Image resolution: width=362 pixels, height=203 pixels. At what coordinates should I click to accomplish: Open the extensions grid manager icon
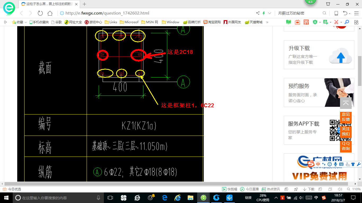[x=356, y=22]
